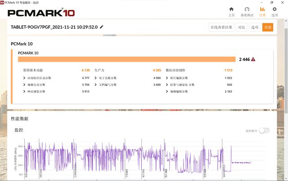Expand the 视频编辑分数 row

point(167,91)
